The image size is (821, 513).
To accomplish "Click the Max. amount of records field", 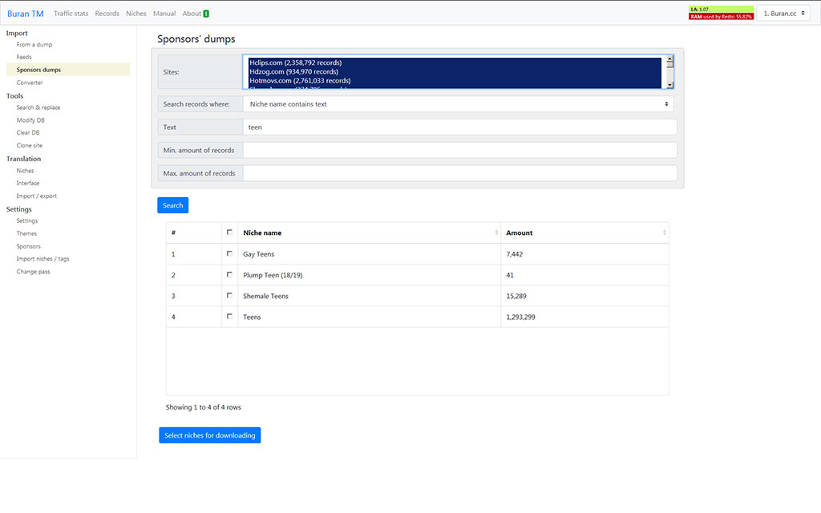I will click(459, 173).
